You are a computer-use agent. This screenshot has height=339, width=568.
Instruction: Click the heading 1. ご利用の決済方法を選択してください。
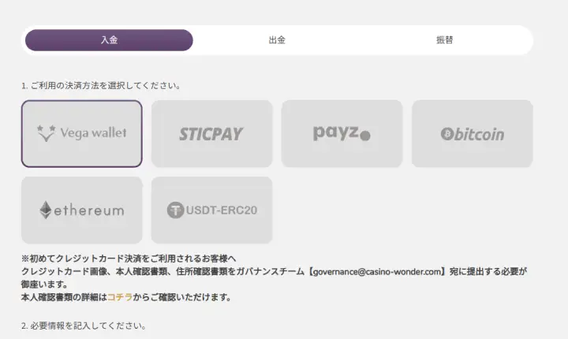[x=101, y=86]
